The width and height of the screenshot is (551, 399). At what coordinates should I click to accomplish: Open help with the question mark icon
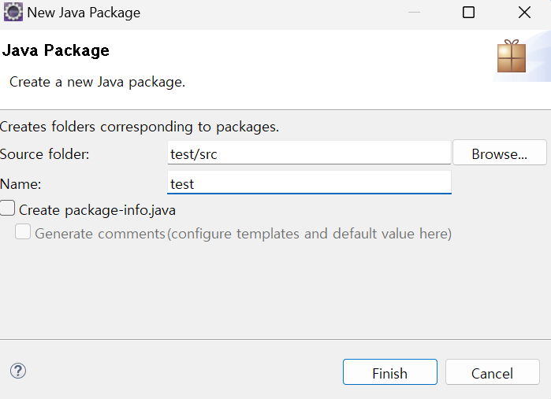coord(18,371)
